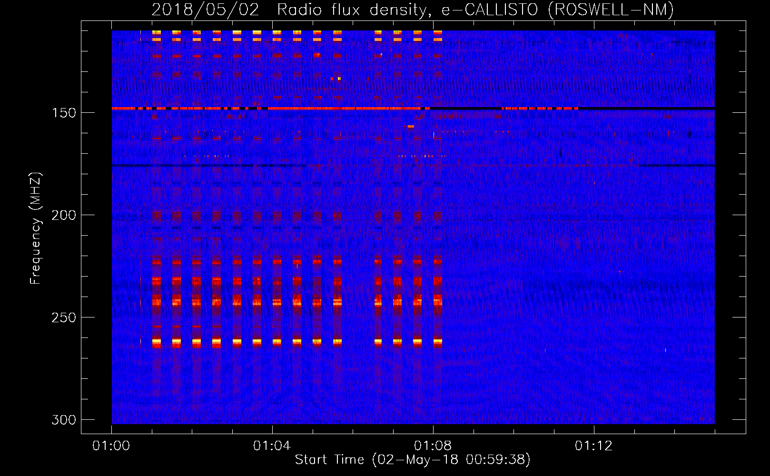
Task: Click the 'Frequency (MHZ)' axis label
Action: 36,228
